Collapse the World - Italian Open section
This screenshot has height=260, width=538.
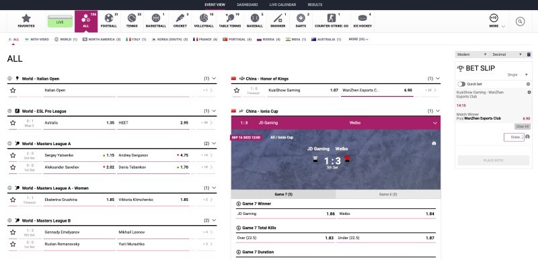(x=214, y=79)
